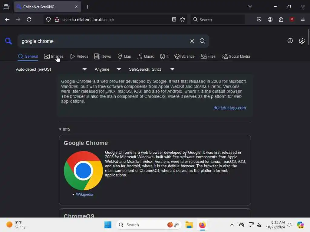Switch to the Social Media category

[236, 56]
